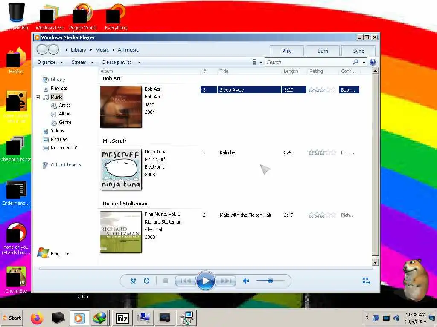
Task: Stop playback with the stop button
Action: coord(166,281)
